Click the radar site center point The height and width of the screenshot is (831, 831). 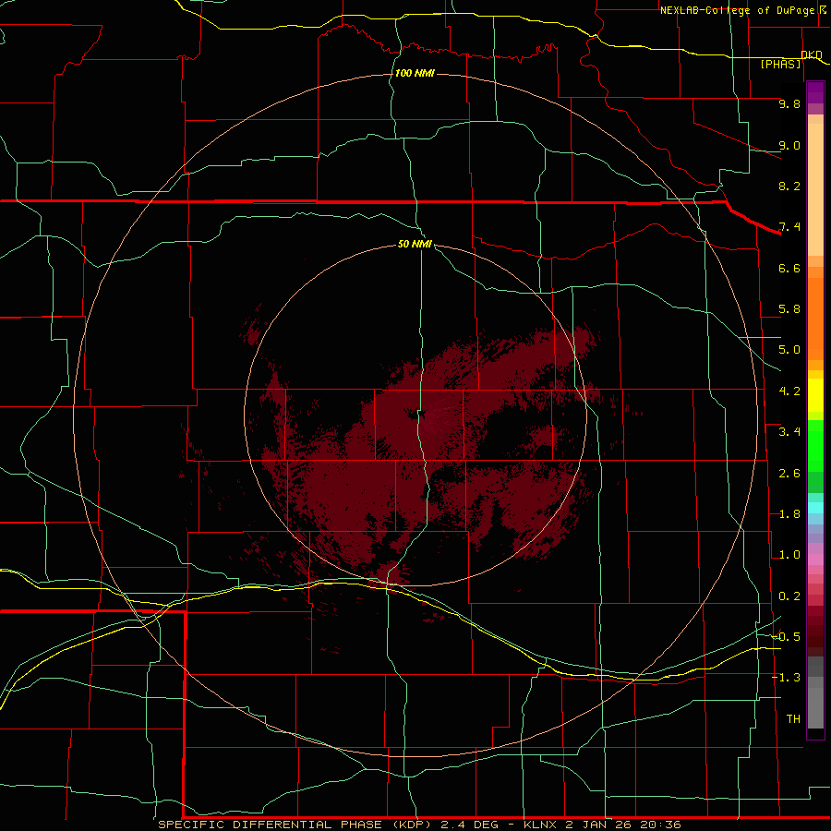[416, 415]
